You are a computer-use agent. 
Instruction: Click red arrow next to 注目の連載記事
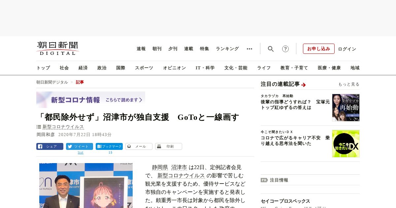pos(304,85)
